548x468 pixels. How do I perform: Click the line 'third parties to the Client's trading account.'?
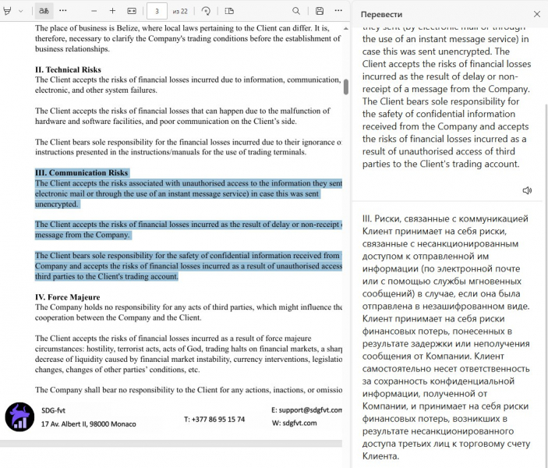coord(107,276)
